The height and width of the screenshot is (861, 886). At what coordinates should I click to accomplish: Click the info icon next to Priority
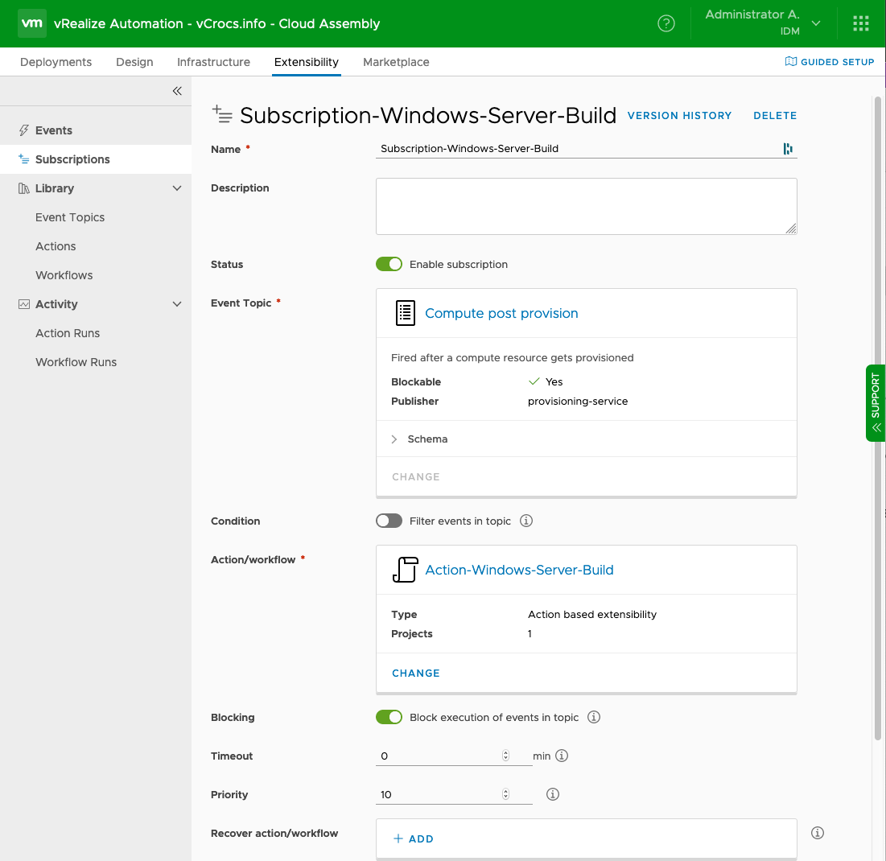point(553,794)
